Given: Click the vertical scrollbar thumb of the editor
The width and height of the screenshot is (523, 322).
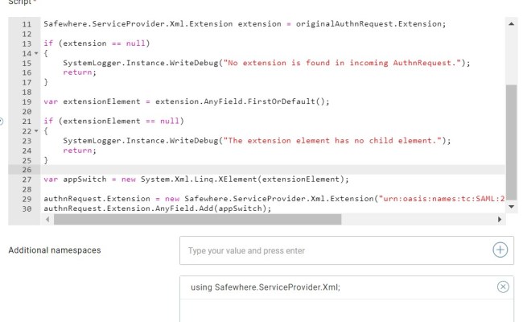Looking at the screenshot, I should click(x=511, y=142).
